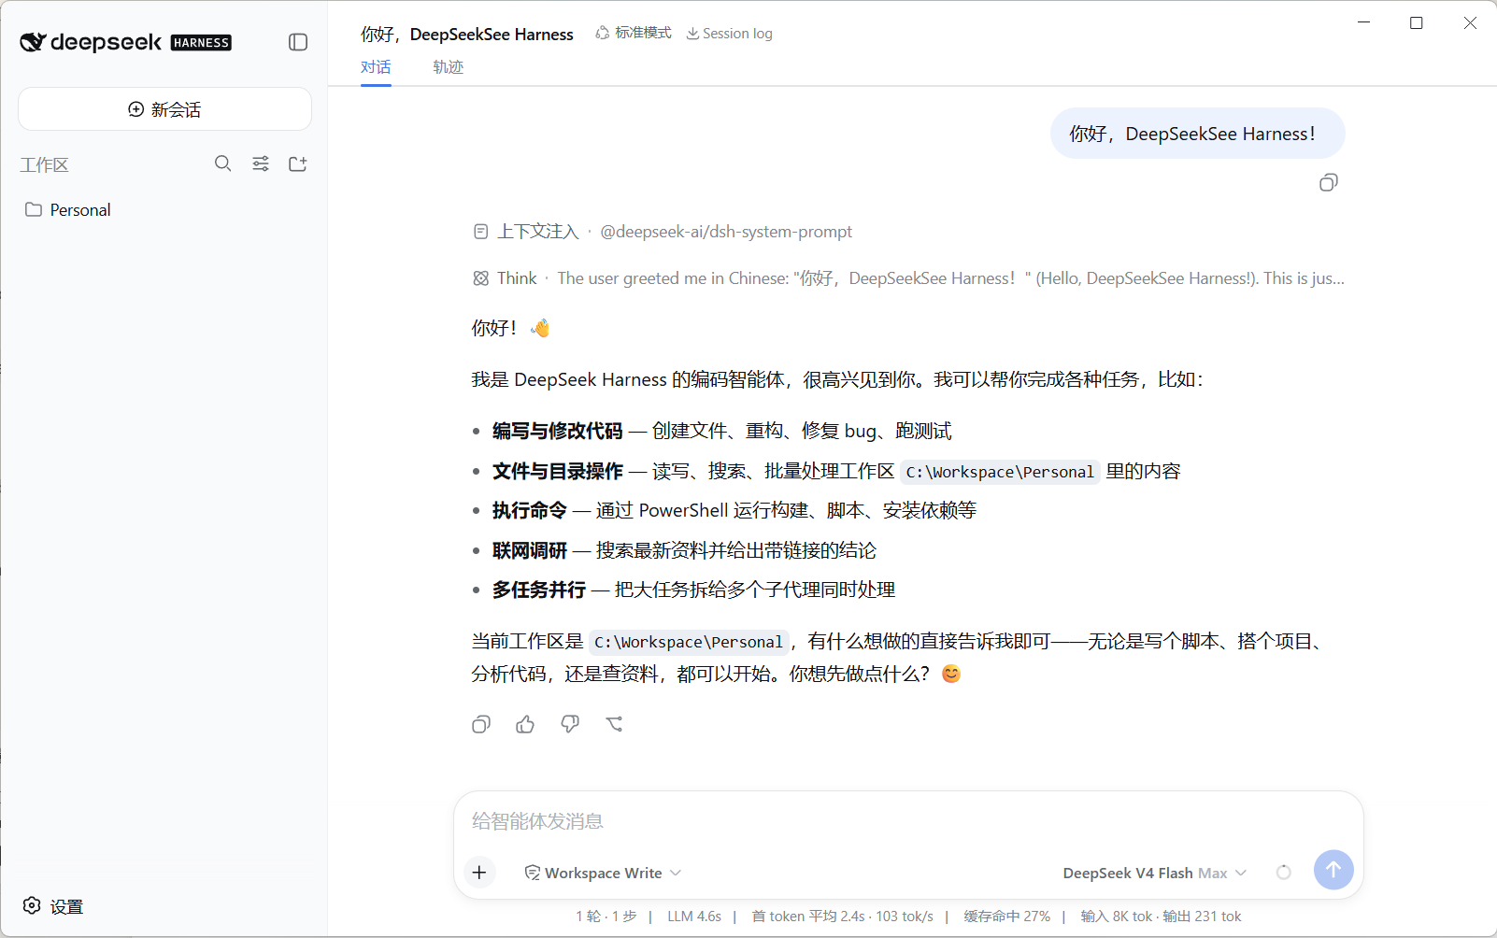
Task: Click the 编写与修改代码 bullet heading
Action: tap(558, 431)
